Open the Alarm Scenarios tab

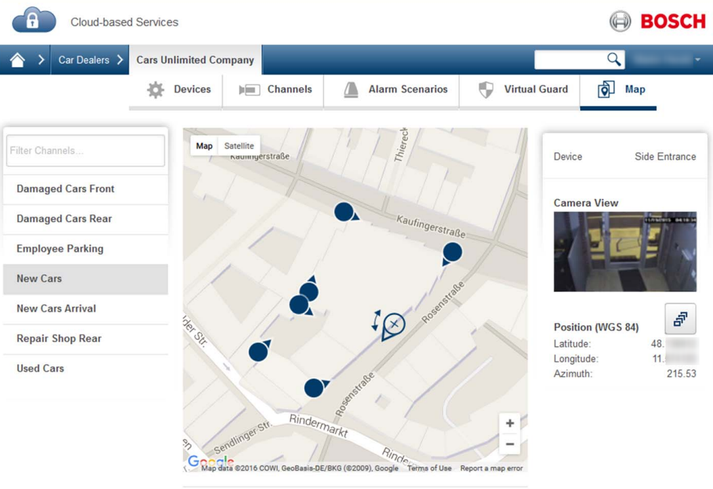pos(396,89)
